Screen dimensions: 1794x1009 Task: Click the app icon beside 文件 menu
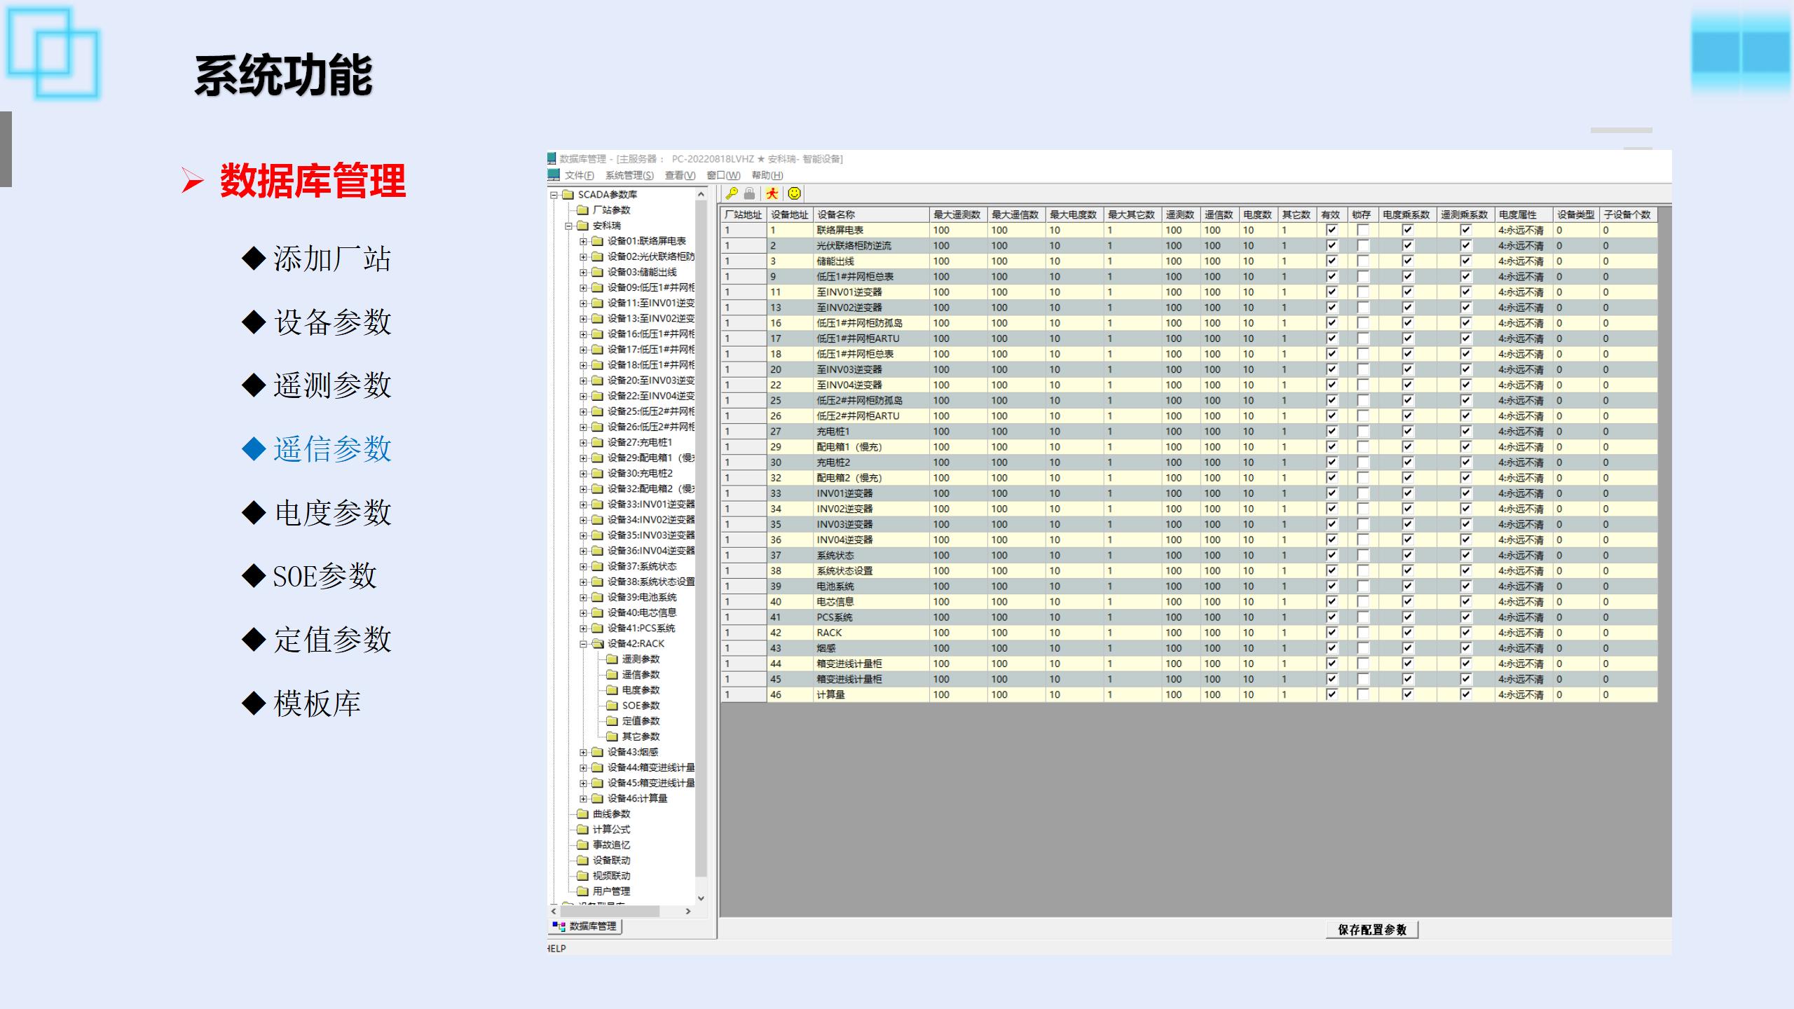point(554,174)
